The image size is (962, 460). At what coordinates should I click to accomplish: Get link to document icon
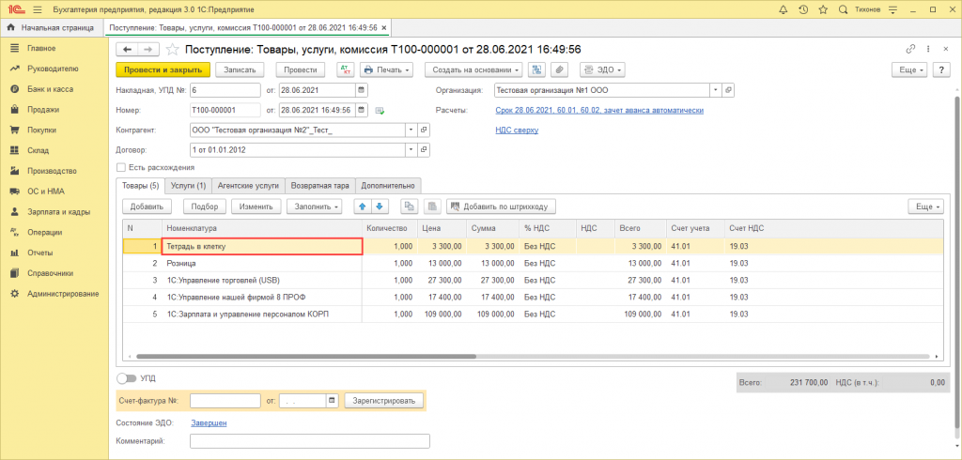click(x=910, y=50)
